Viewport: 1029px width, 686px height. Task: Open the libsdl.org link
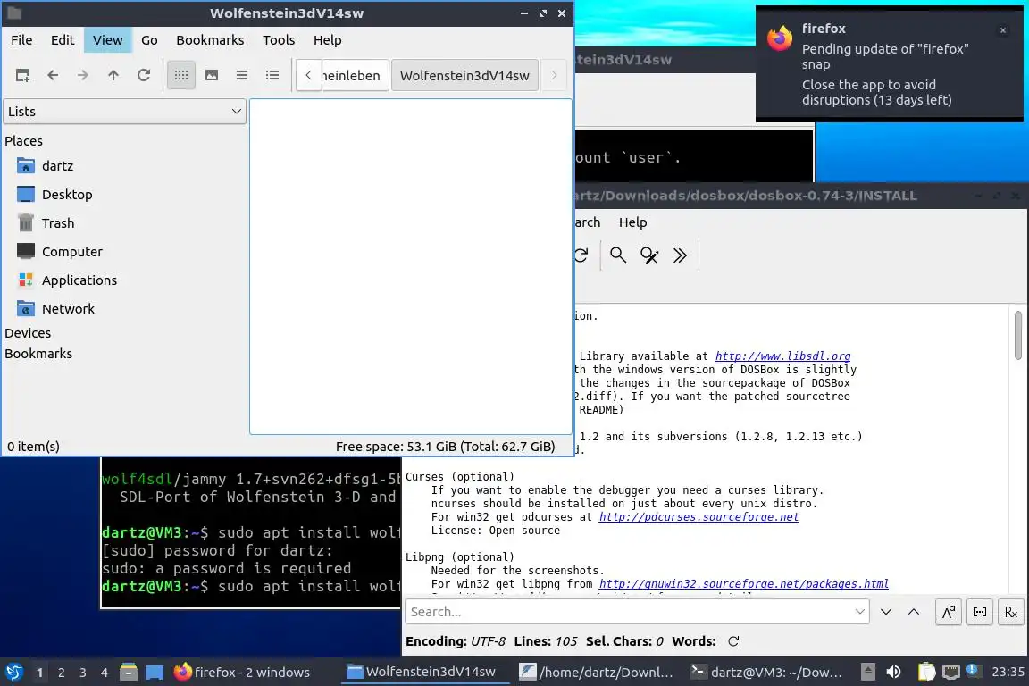pyautogui.click(x=782, y=356)
